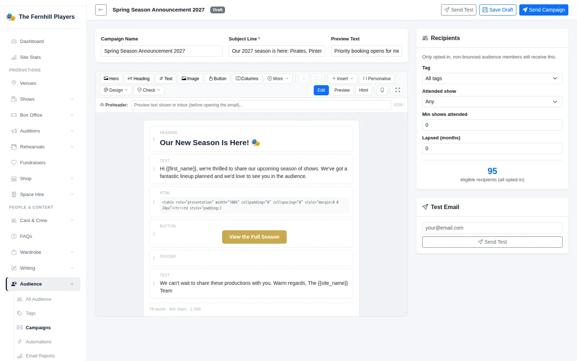
Task: Click the Save Draft button
Action: click(x=498, y=10)
